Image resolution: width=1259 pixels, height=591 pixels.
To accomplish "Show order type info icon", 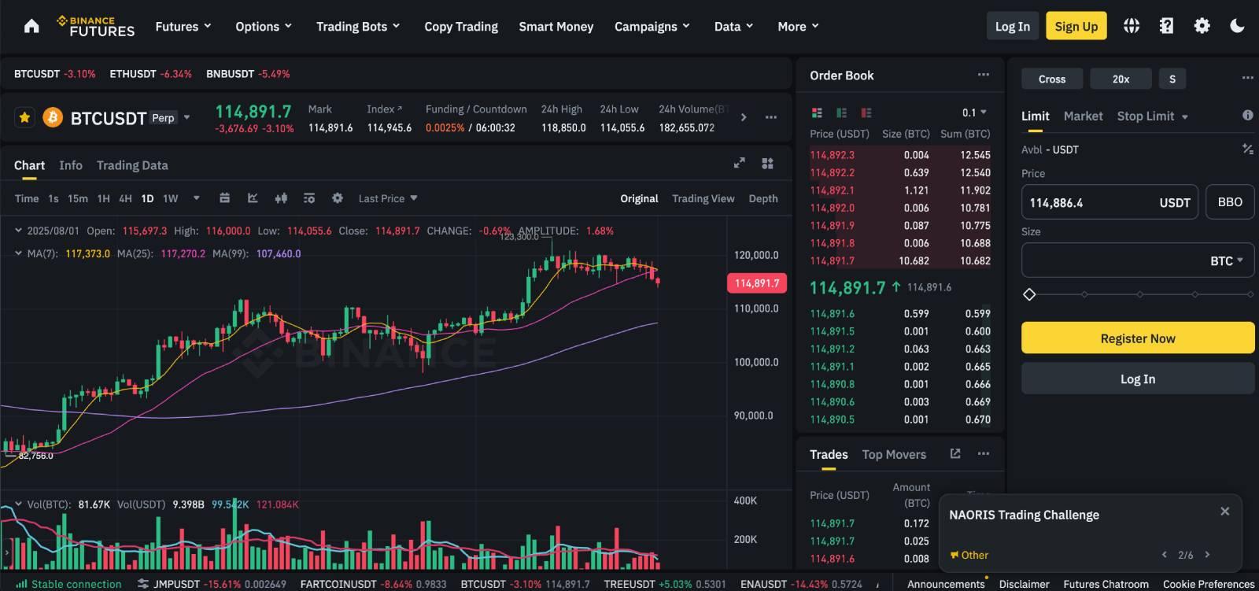I will tap(1247, 116).
